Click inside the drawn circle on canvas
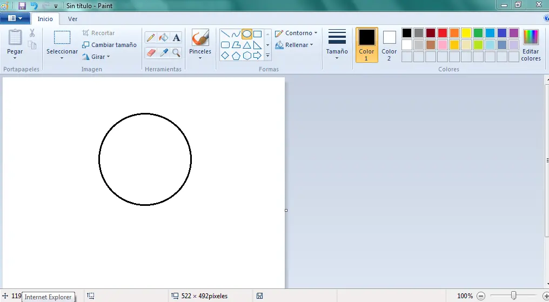This screenshot has width=549, height=302. pyautogui.click(x=145, y=159)
